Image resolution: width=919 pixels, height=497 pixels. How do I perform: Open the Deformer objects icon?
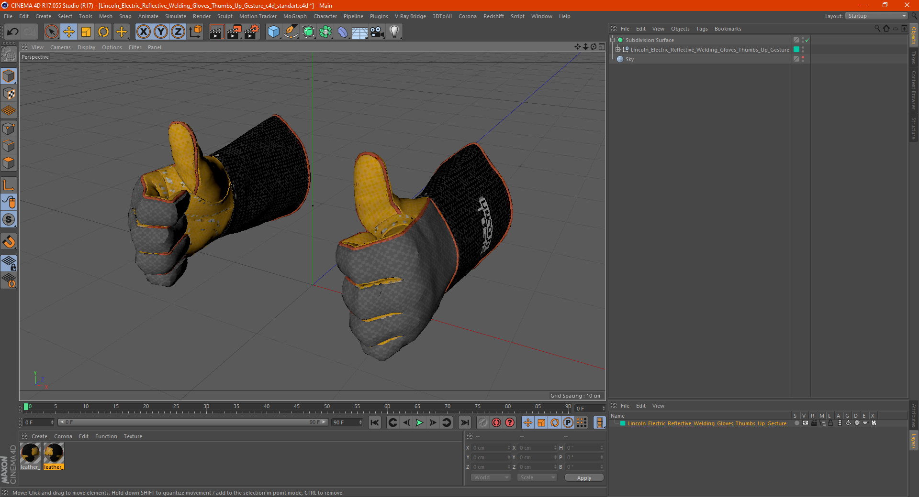coord(343,32)
